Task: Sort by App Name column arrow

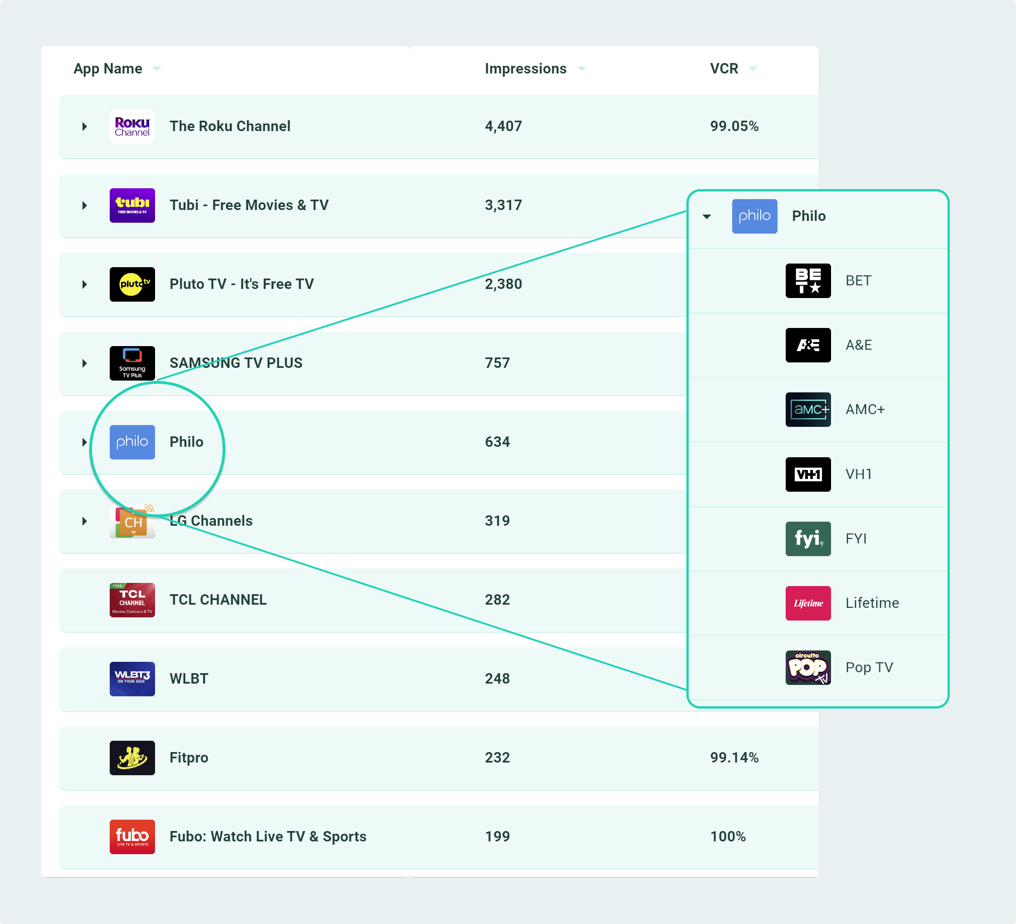Action: point(157,69)
